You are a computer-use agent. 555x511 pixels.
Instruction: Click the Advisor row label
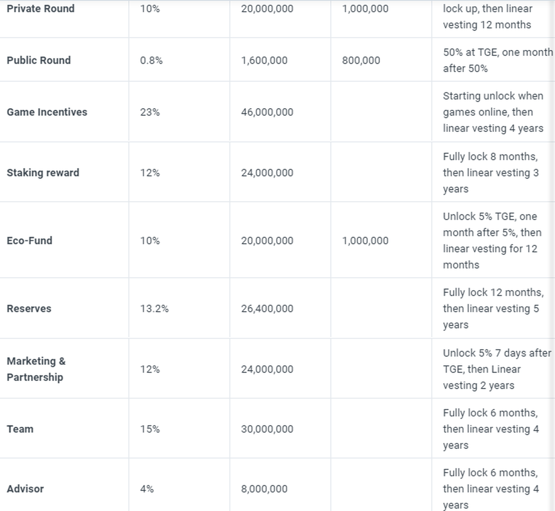(25, 489)
